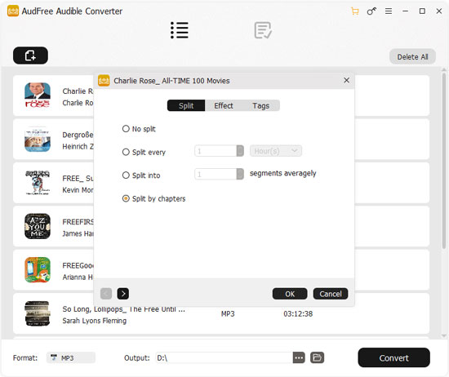Image resolution: width=449 pixels, height=377 pixels.
Task: Go to next audiobook with right arrow
Action: pyautogui.click(x=122, y=294)
